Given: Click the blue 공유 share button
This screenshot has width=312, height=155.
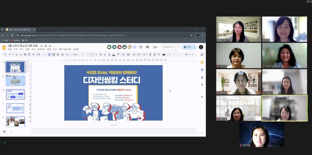Looking at the screenshot, I should click(187, 47).
